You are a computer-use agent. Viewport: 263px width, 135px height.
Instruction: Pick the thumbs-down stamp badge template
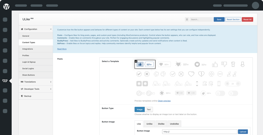pos(150,93)
